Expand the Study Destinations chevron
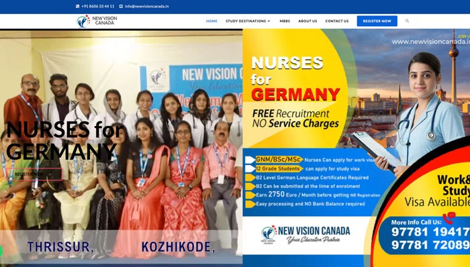Screen dimensions: 470x267 269,21
